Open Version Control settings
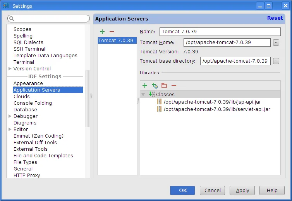292x201 pixels. tap(32, 69)
